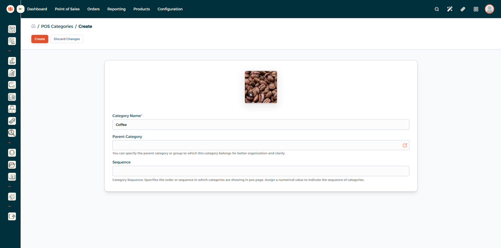This screenshot has width=501, height=248.
Task: Click the headset support icon in sidebar
Action: click(x=12, y=153)
